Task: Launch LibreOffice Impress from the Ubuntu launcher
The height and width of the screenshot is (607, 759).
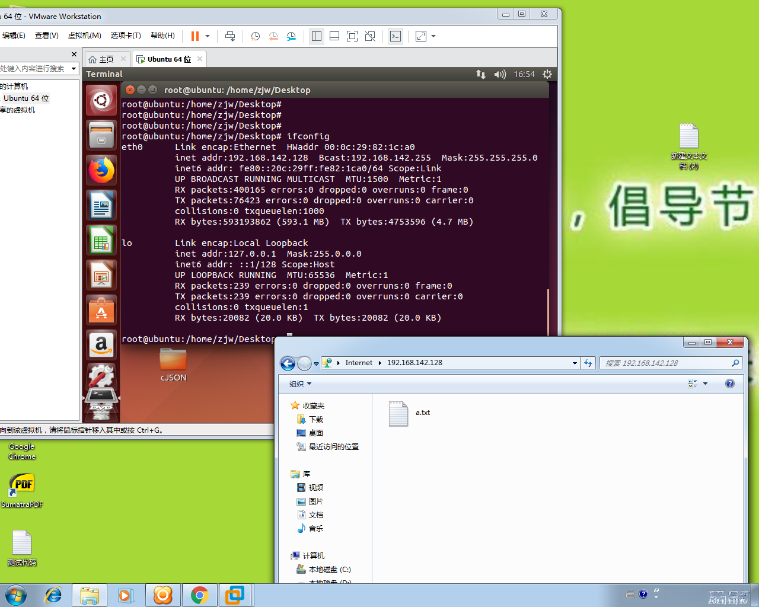Action: pyautogui.click(x=101, y=275)
